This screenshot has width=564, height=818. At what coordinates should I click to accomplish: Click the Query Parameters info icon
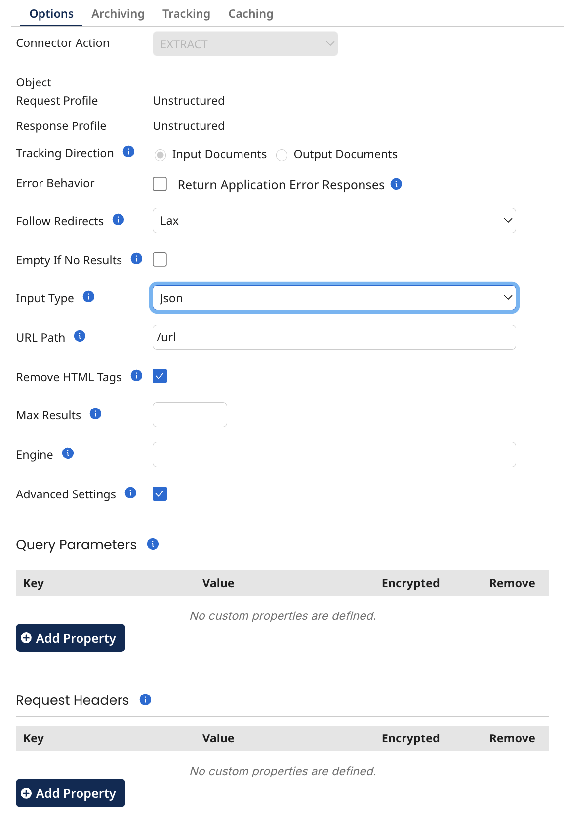[x=153, y=544]
